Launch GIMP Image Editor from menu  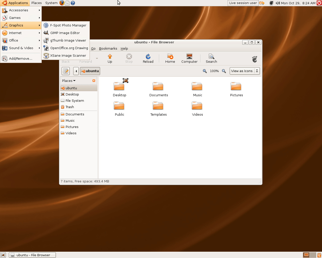tap(65, 33)
